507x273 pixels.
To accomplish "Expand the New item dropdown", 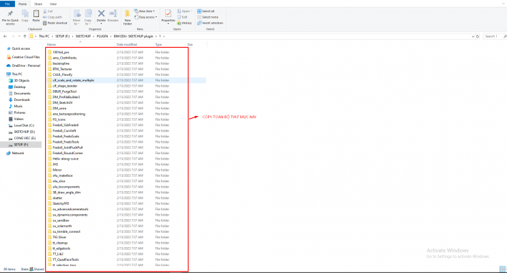I will coord(146,12).
